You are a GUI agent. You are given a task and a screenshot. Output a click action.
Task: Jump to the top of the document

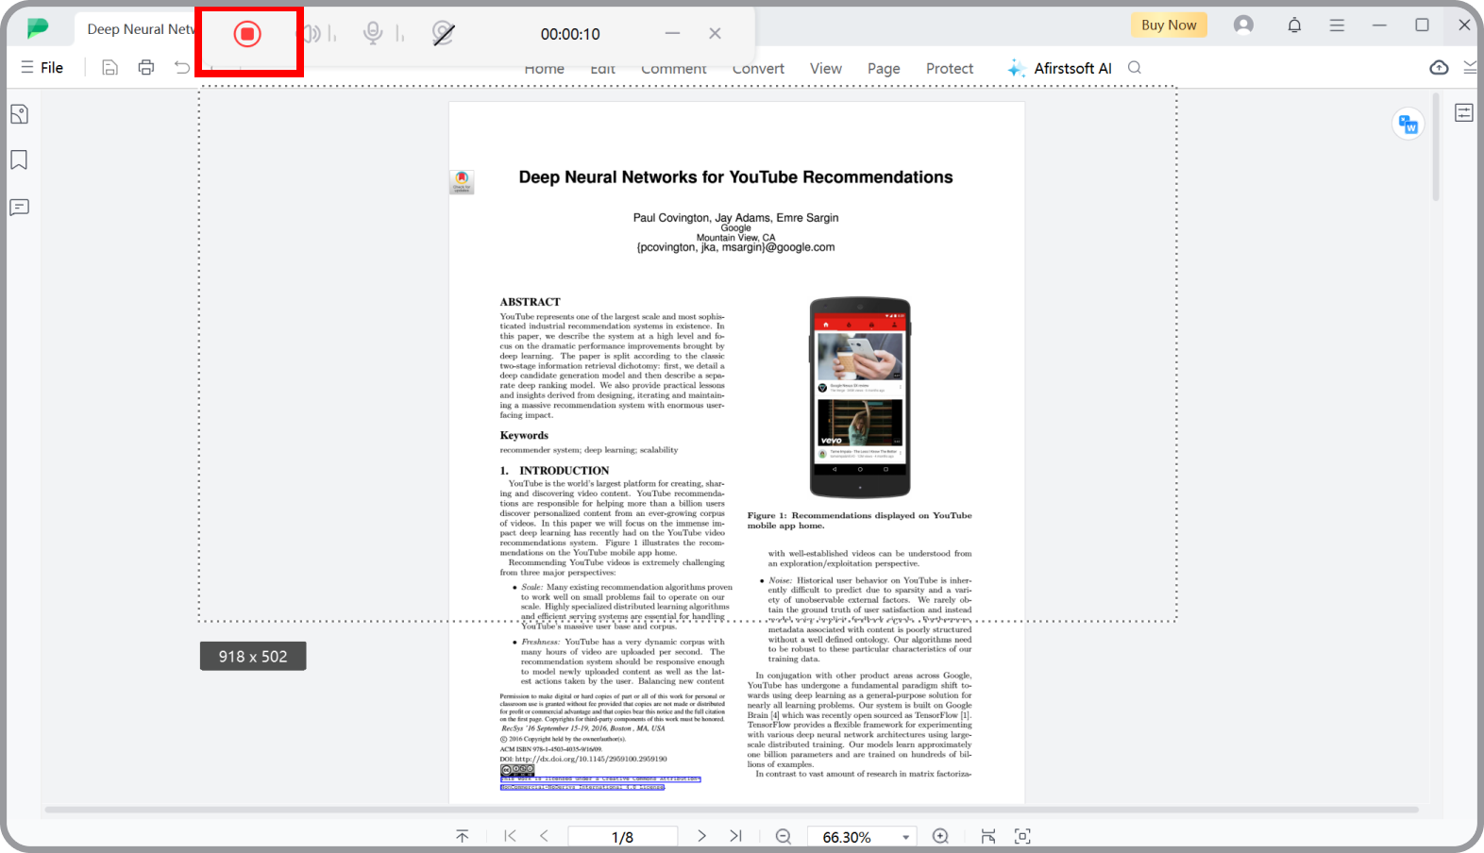point(462,836)
